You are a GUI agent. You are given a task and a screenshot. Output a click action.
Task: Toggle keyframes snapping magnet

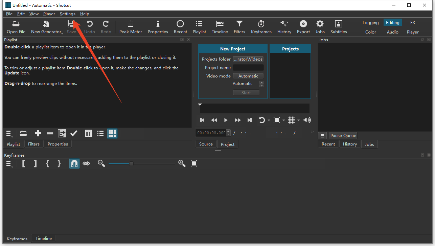[x=74, y=163]
